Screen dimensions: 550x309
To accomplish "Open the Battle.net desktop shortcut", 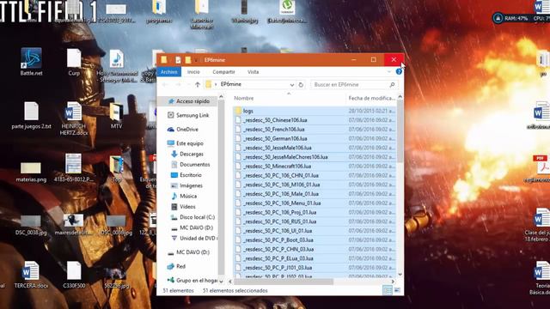I will pos(31,62).
